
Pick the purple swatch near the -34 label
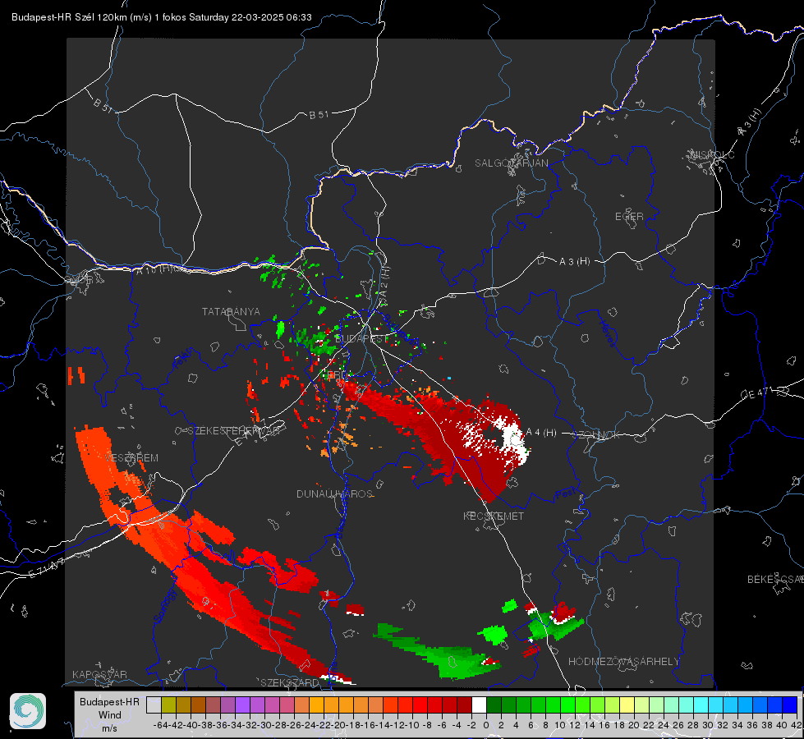point(242,705)
